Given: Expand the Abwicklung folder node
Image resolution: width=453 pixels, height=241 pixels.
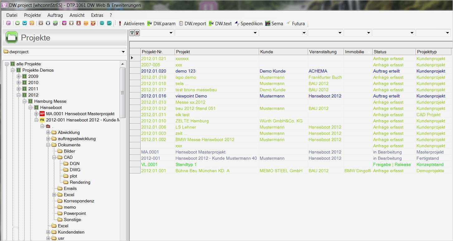Looking at the screenshot, I should click(48, 132).
